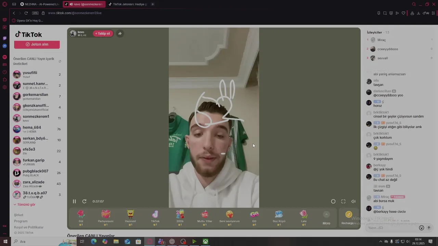Image resolution: width=438 pixels, height=246 pixels.
Task: Launch Xbox app from taskbar
Action: (x=205, y=242)
